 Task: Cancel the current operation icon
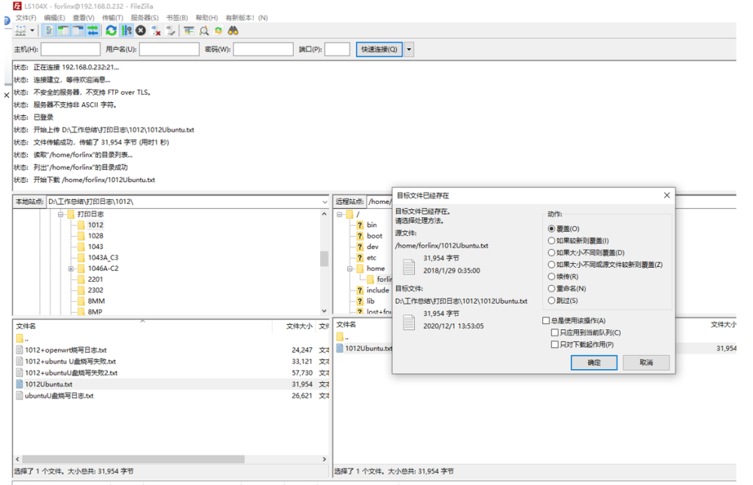(141, 31)
